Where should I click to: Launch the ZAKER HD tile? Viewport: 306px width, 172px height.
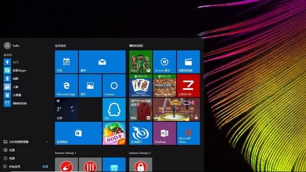(x=188, y=86)
